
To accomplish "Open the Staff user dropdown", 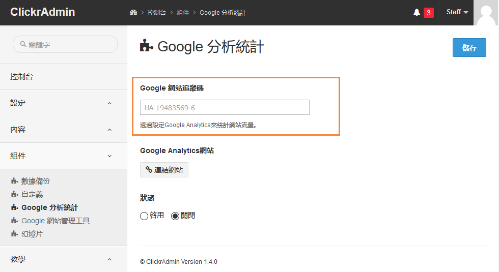I will tap(457, 12).
